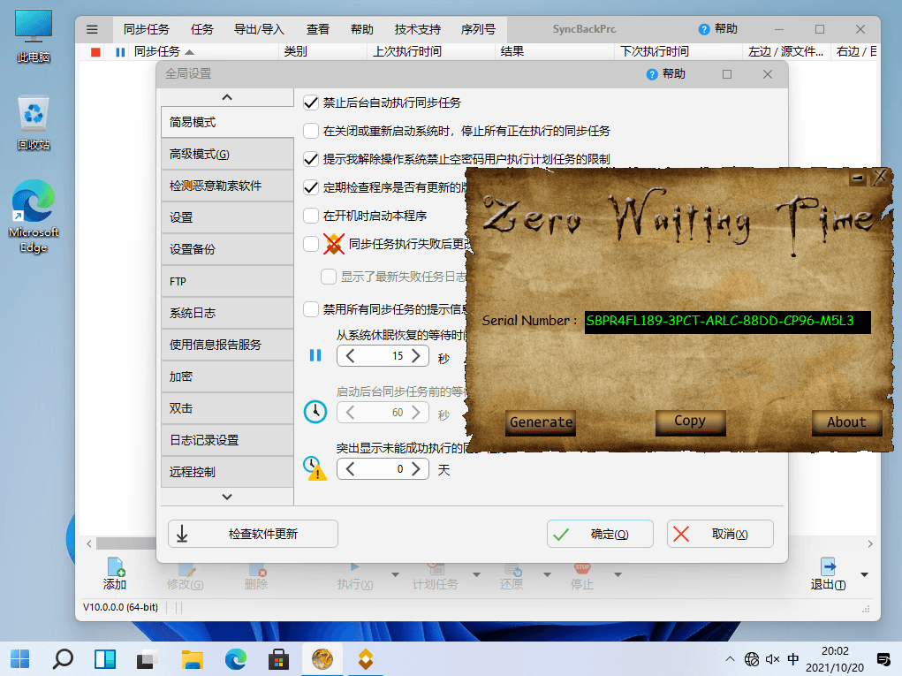Click the 还原 restore toolbar icon
The height and width of the screenshot is (676, 902).
coord(512,568)
